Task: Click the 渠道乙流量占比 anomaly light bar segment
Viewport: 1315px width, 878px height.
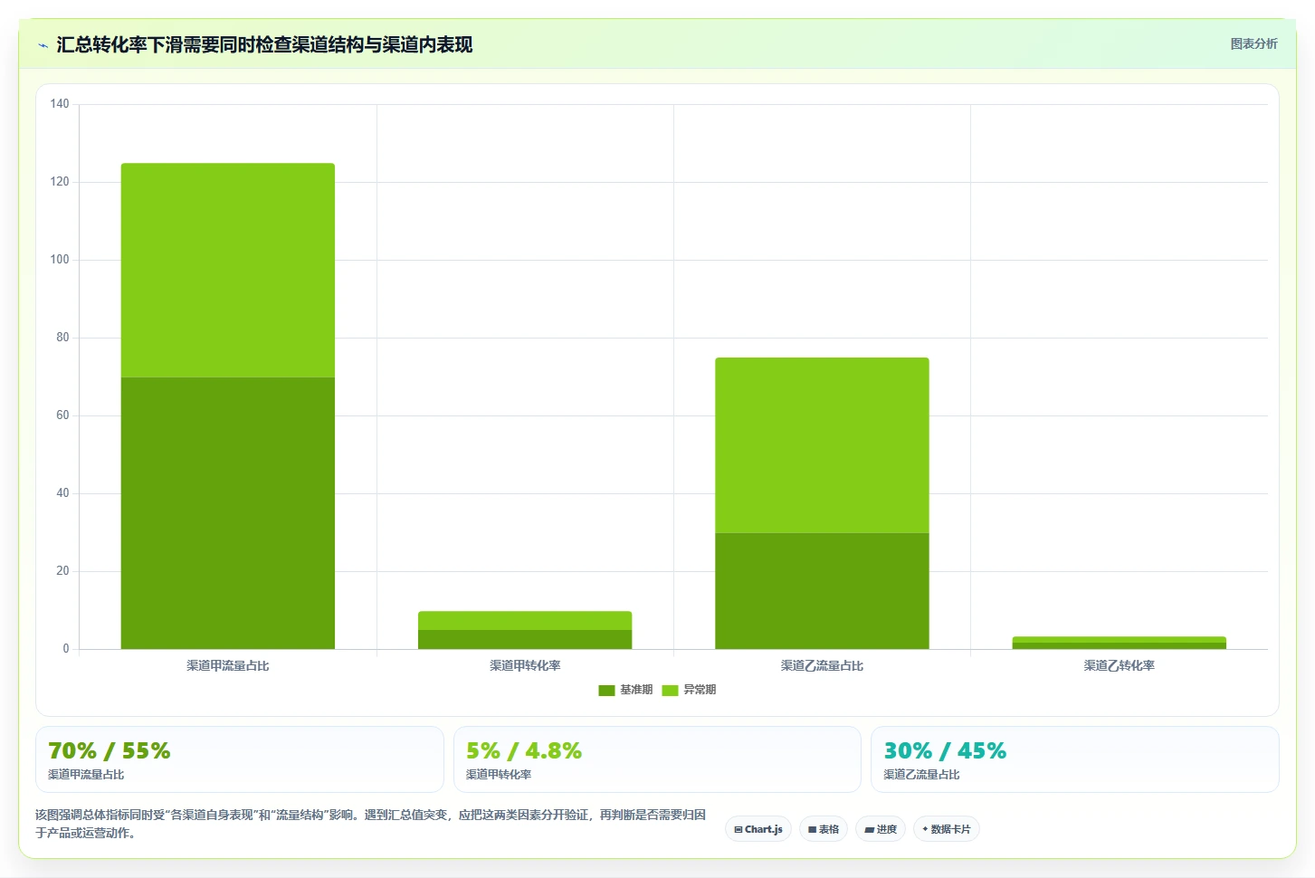Action: (x=822, y=445)
